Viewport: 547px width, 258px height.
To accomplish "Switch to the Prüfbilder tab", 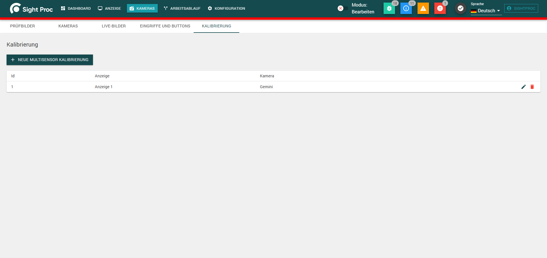I will (x=23, y=26).
